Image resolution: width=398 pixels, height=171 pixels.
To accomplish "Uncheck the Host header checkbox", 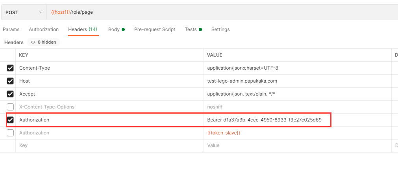I will point(10,81).
